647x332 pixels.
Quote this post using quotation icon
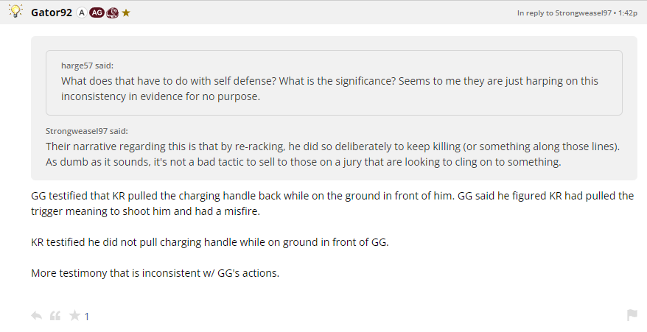[x=55, y=316]
